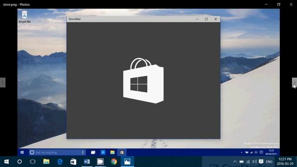Show hidden system tray icons
This screenshot has width=297, height=167.
[235, 162]
